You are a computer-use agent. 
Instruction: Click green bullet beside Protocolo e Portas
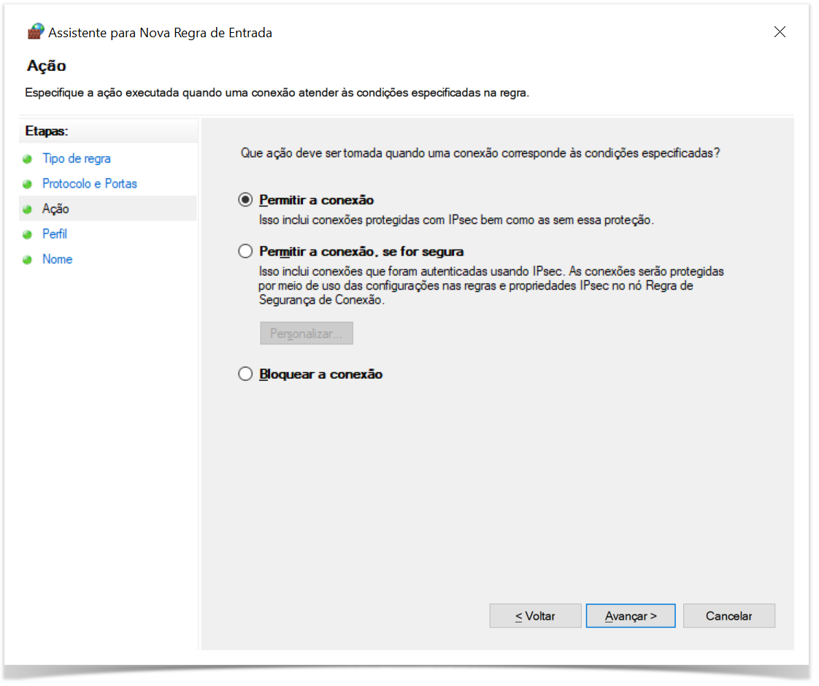28,184
